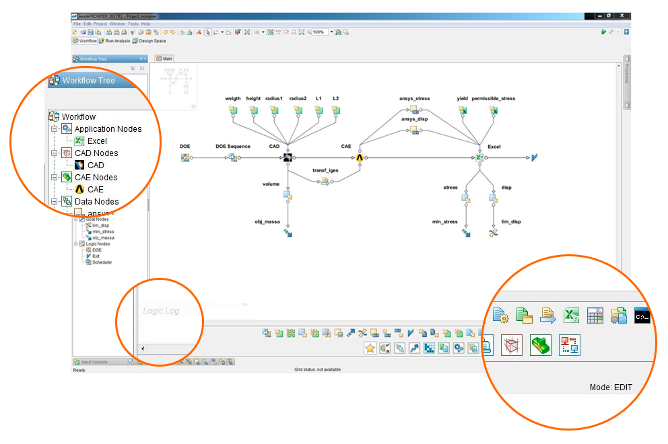Select the volume output variable node
The image size is (668, 444).
(x=288, y=195)
